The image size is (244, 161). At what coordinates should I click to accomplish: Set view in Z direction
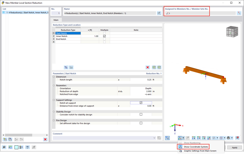pos(204,138)
